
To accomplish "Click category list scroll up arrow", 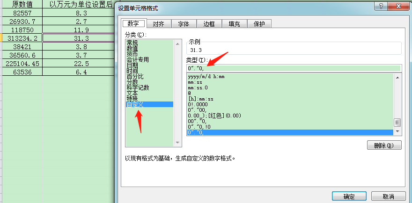I will click(x=177, y=43).
